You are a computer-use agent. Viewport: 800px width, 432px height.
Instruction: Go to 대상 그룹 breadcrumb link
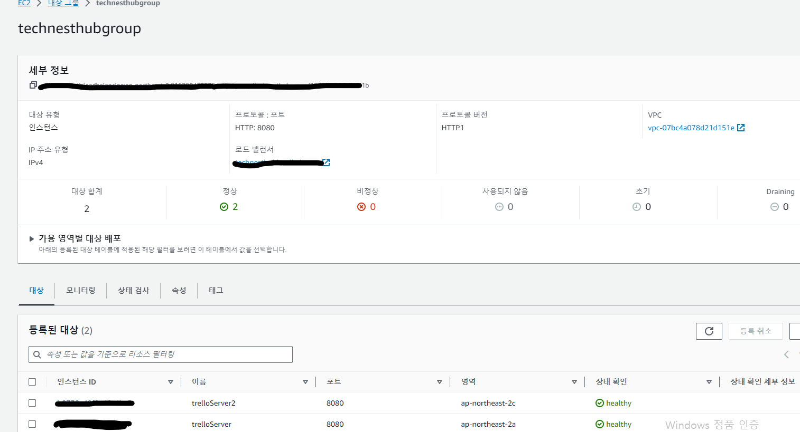63,3
